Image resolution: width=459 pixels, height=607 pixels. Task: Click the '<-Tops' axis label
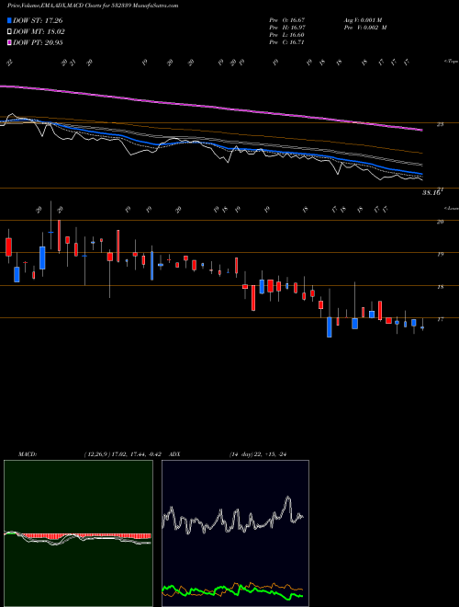(451, 62)
